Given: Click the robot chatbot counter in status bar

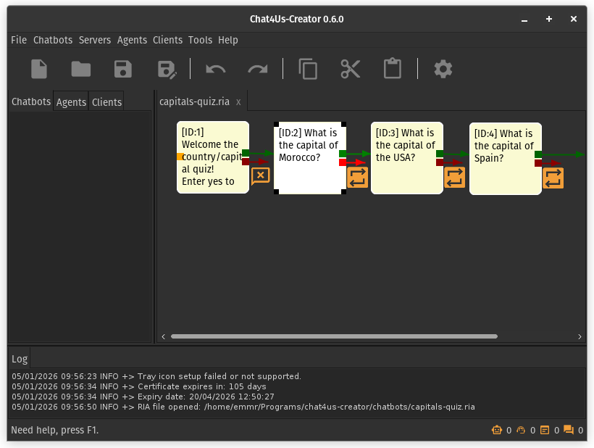Looking at the screenshot, I should pos(497,430).
